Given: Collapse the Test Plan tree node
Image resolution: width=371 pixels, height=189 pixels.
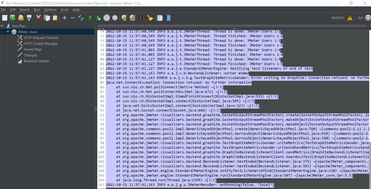Looking at the screenshot, I should [x=2, y=26].
